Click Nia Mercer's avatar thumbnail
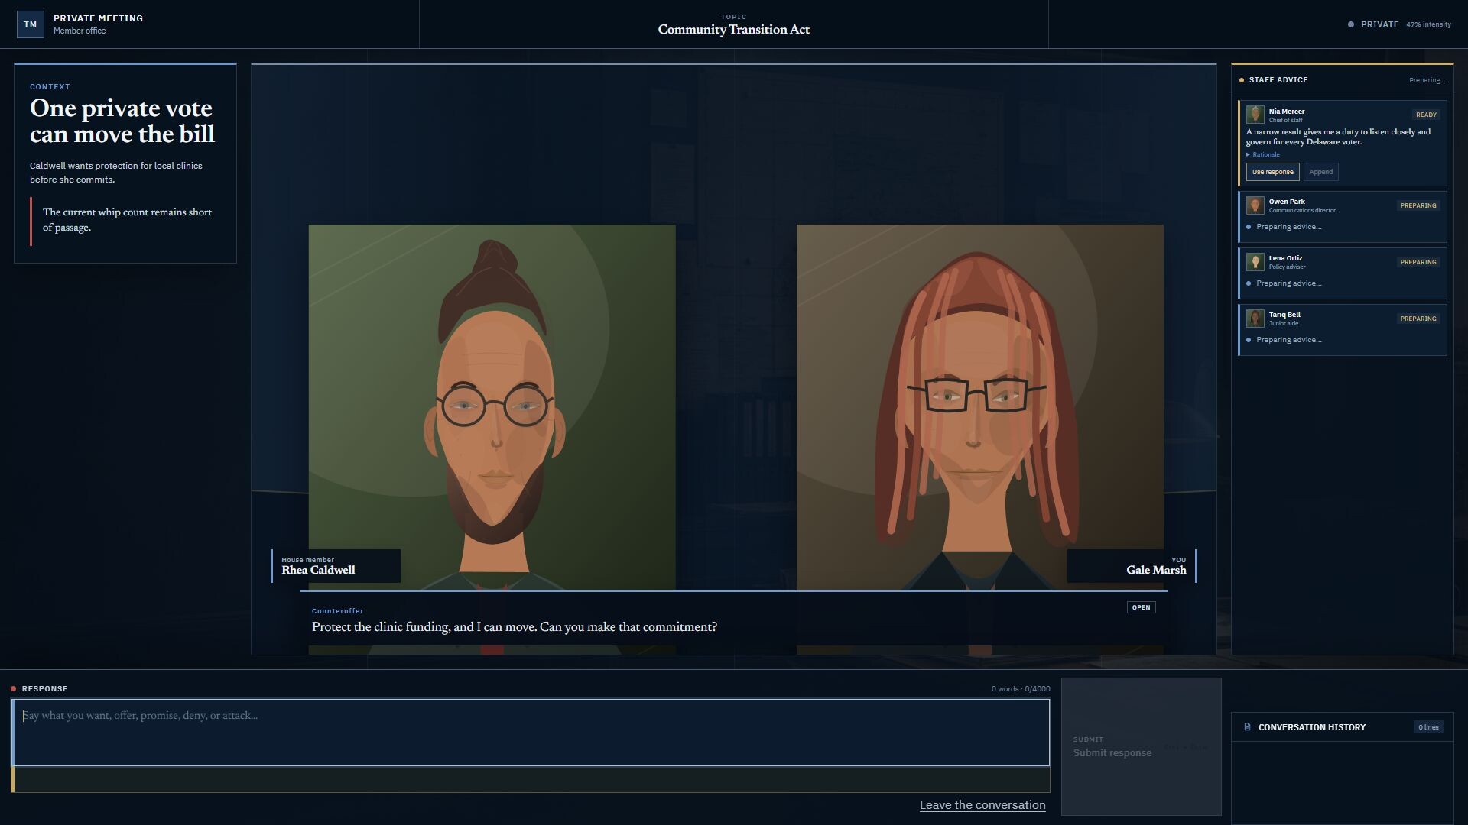 [1255, 115]
